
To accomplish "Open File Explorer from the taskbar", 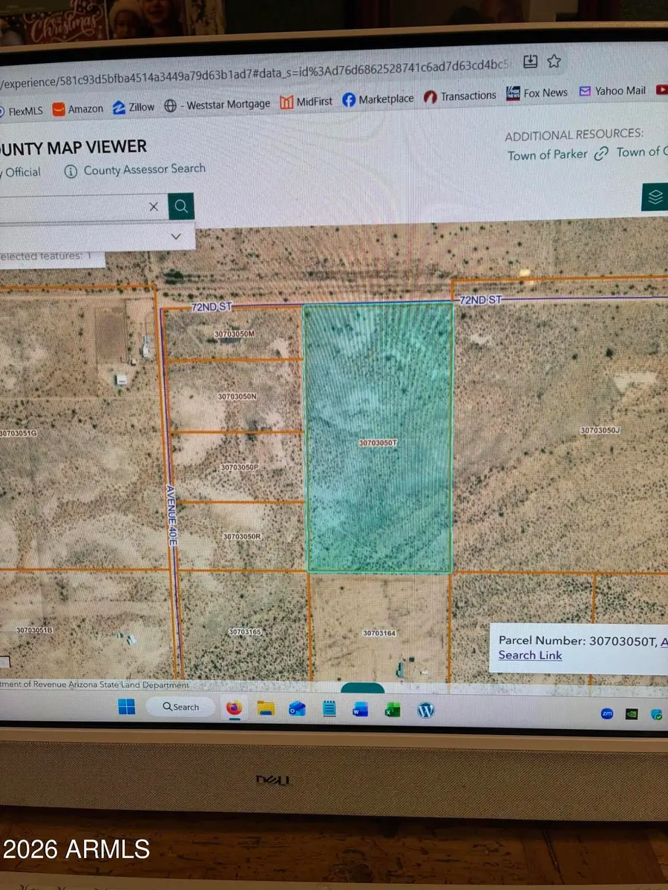I will click(266, 709).
